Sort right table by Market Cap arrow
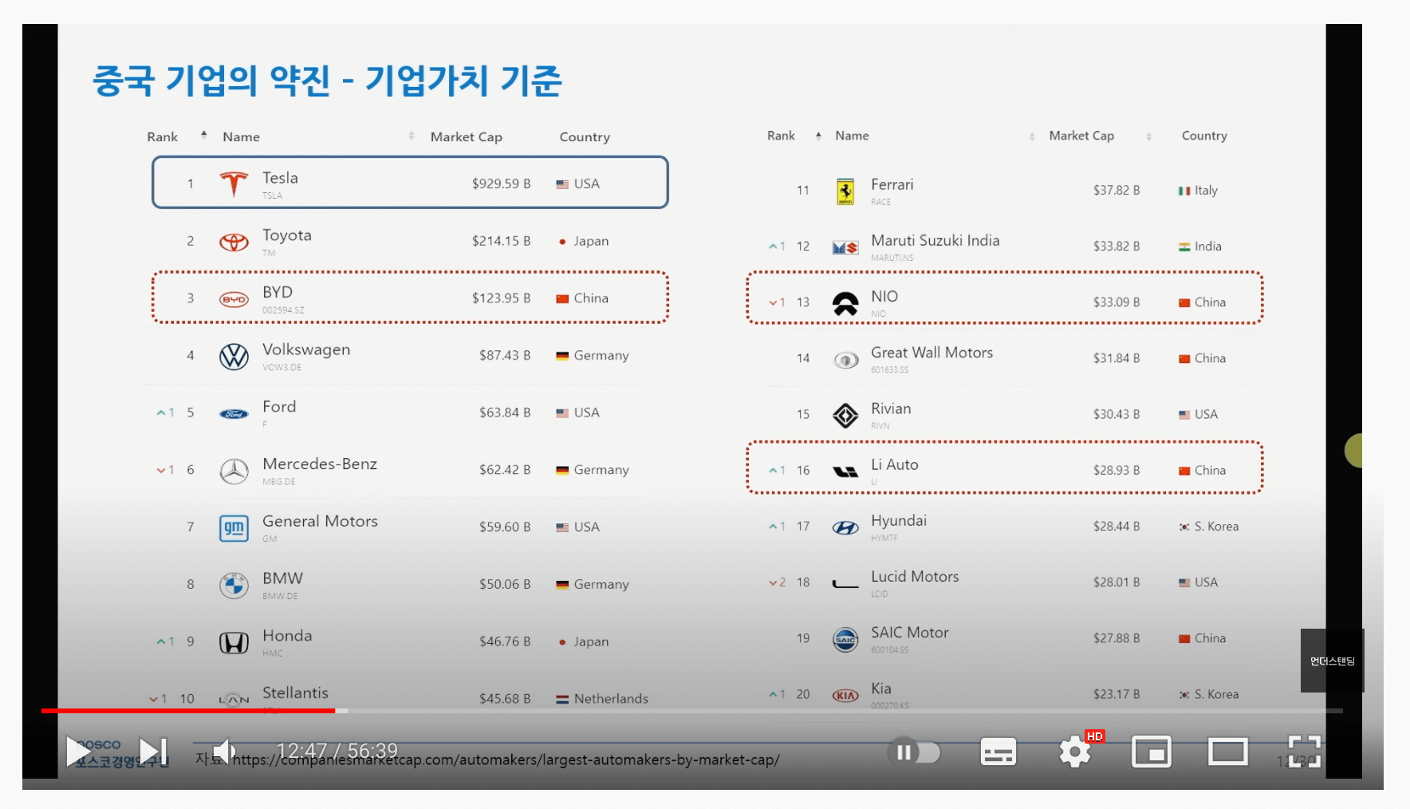1410x809 pixels. click(x=1149, y=136)
